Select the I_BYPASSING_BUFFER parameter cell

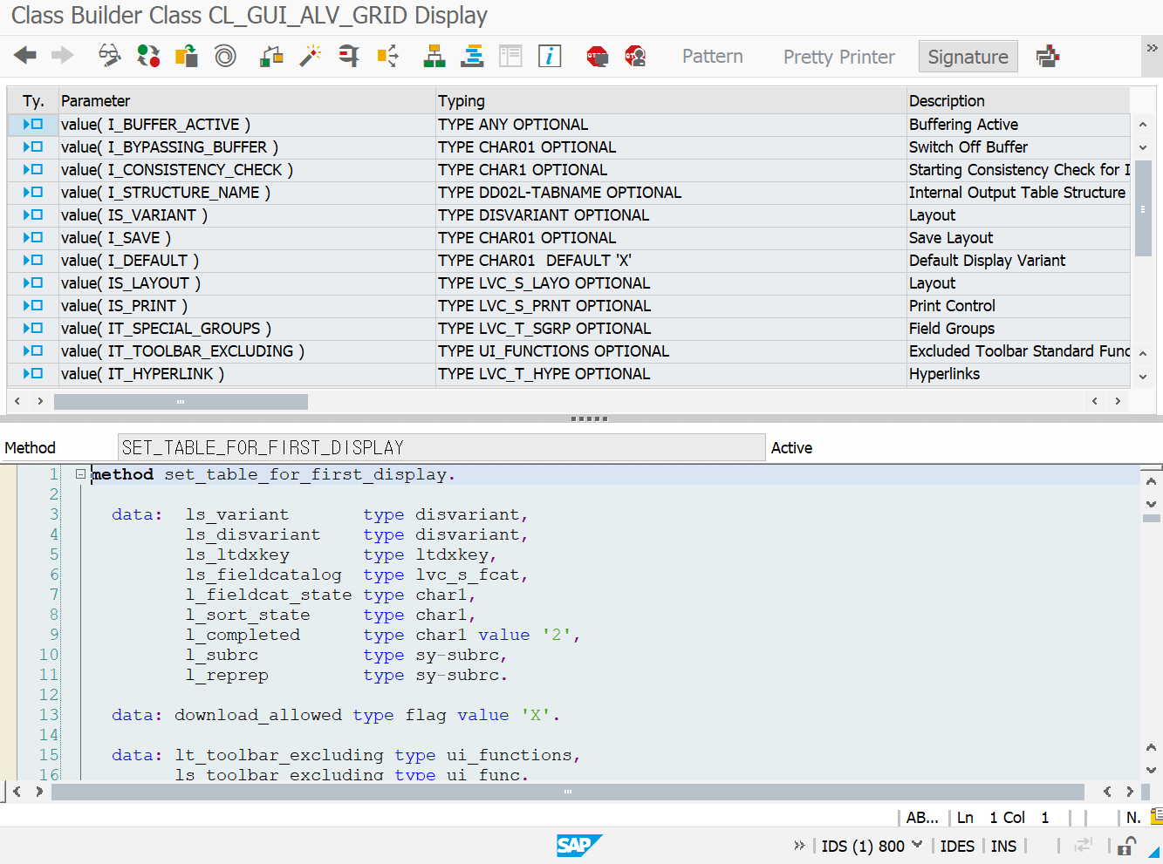(247, 147)
